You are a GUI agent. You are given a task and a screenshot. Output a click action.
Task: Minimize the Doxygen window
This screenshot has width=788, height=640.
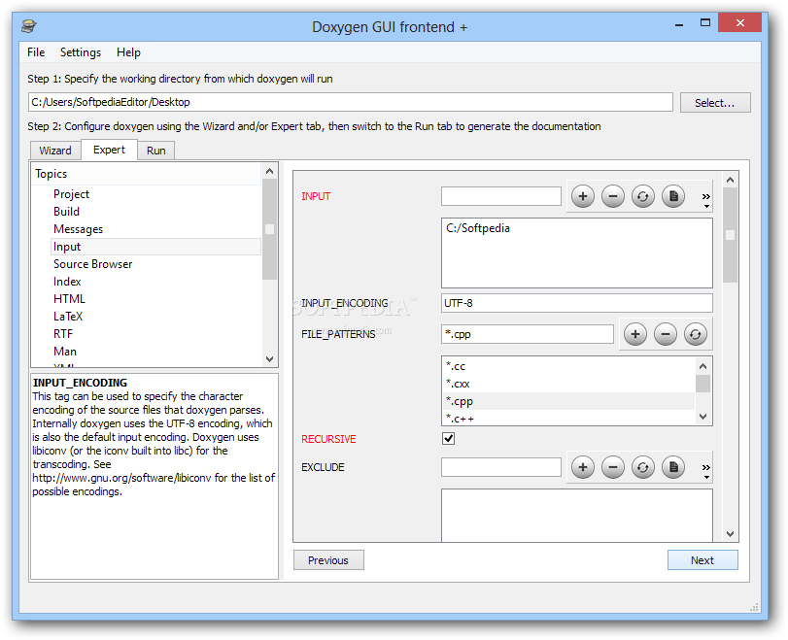(679, 24)
